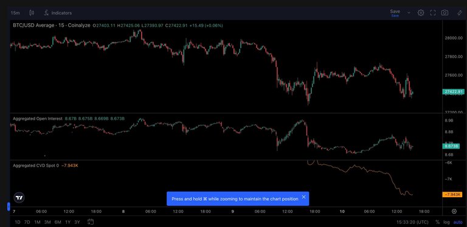Click the 27800.00 price axis label
467x227 pixels.
tap(453, 57)
